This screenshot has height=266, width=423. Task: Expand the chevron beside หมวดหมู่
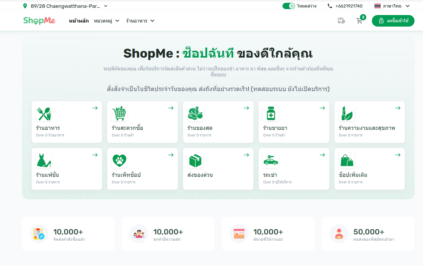pos(117,21)
